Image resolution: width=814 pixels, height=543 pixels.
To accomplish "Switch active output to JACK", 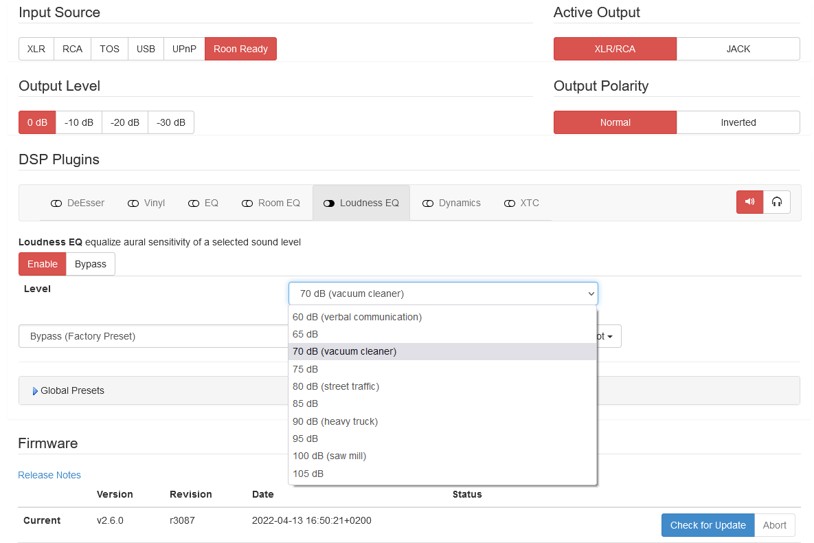I will click(x=738, y=49).
